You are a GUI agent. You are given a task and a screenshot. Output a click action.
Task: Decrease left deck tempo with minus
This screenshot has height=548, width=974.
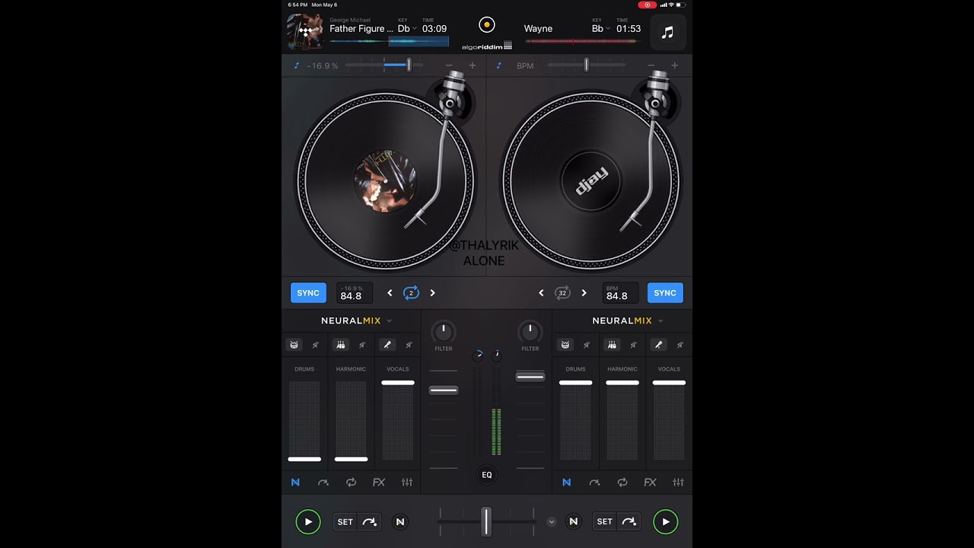tap(449, 65)
